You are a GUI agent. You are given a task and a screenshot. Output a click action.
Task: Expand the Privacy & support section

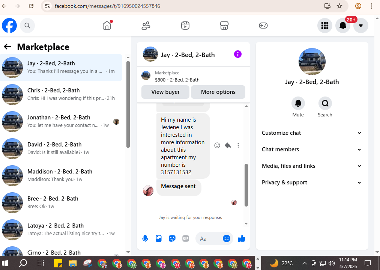pyautogui.click(x=312, y=183)
